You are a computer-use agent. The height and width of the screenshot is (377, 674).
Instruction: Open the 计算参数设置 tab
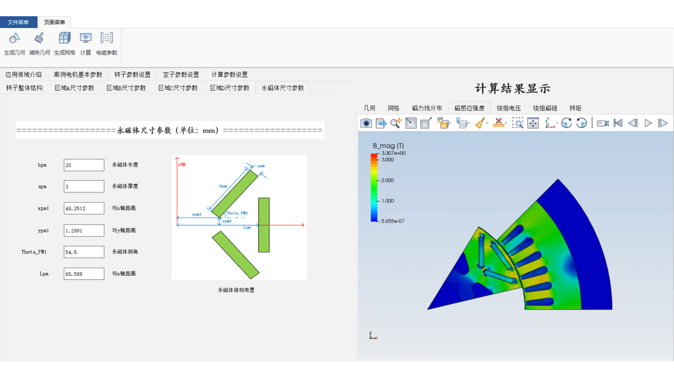click(229, 74)
